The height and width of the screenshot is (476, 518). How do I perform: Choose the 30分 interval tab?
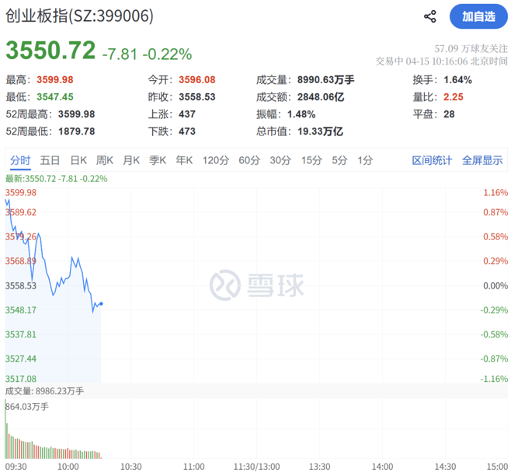tap(280, 160)
